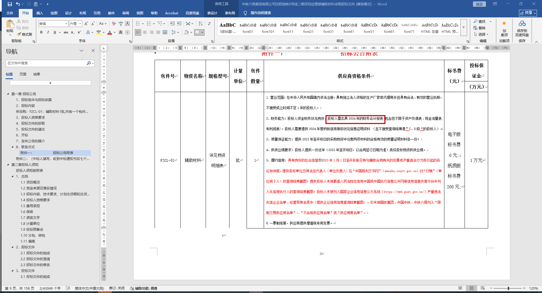This screenshot has height=293, width=542.
Task: Close the navigation pane
Action: coord(93,51)
